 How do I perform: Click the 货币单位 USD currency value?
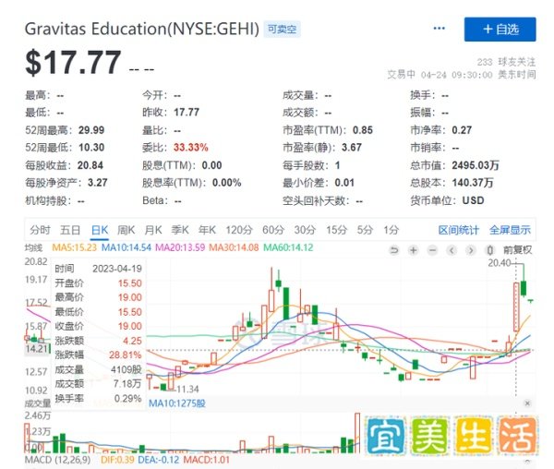tap(473, 200)
